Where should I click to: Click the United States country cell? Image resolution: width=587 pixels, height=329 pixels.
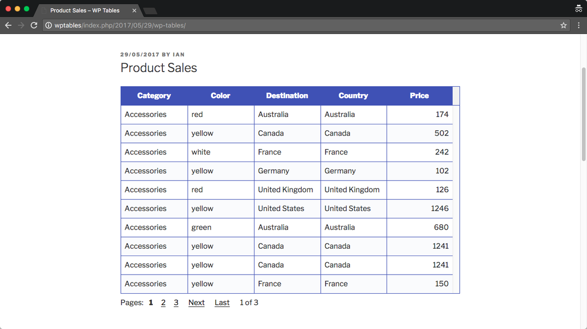coord(354,209)
